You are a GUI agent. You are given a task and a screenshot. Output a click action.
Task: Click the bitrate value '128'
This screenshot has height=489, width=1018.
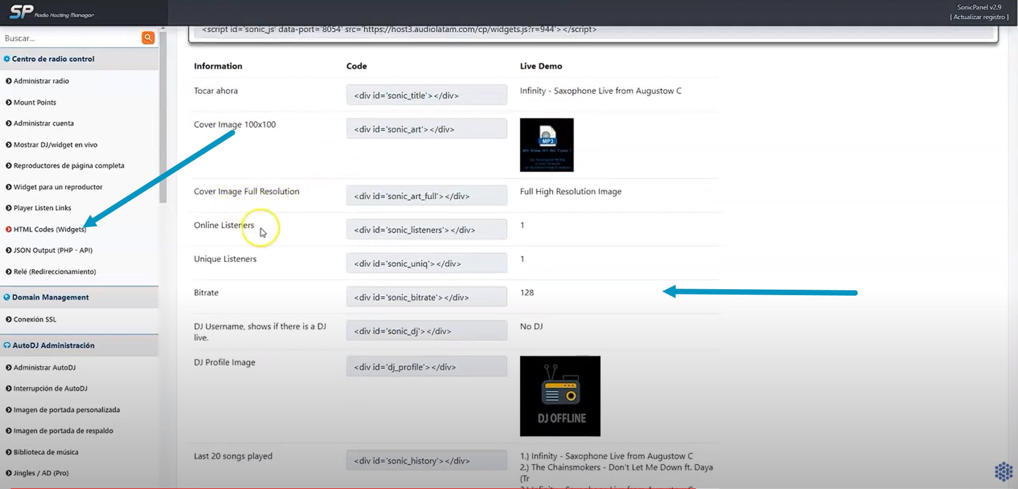pyautogui.click(x=527, y=292)
